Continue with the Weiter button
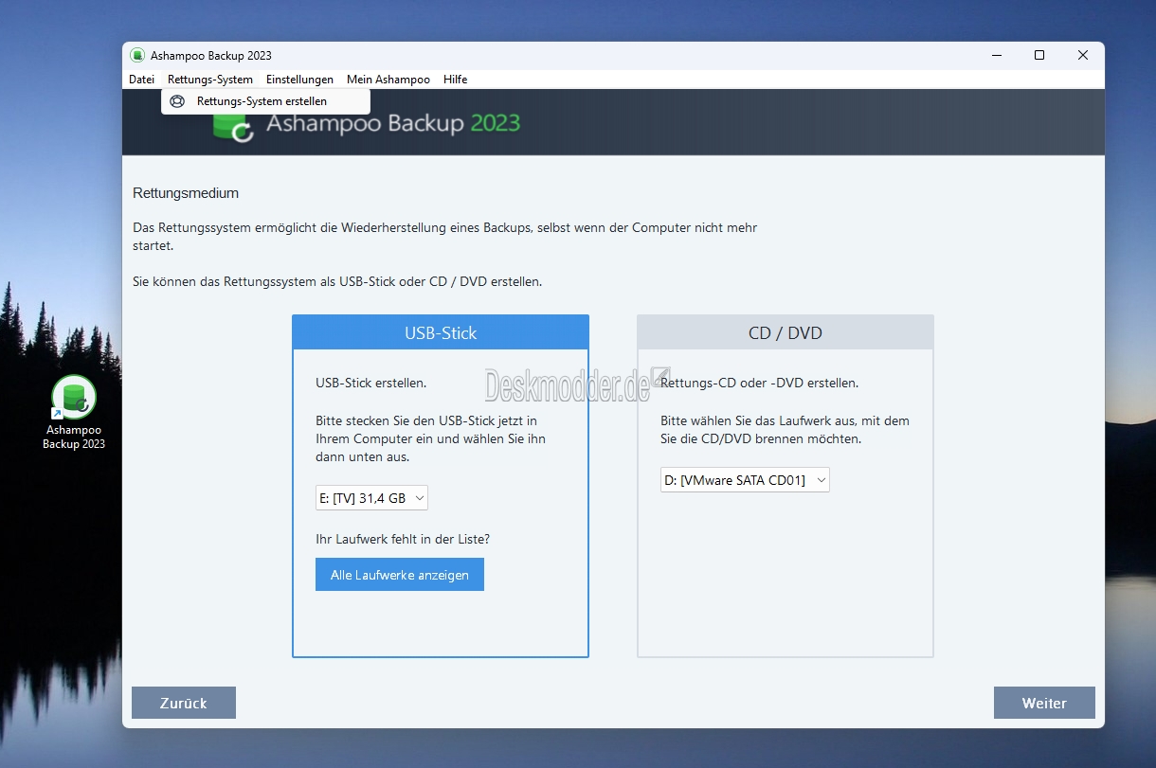This screenshot has height=768, width=1156. coord(1044,703)
